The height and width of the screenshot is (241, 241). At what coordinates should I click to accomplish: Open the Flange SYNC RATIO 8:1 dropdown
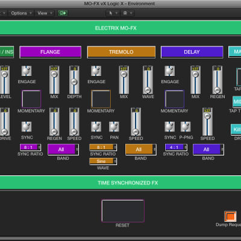31,148
